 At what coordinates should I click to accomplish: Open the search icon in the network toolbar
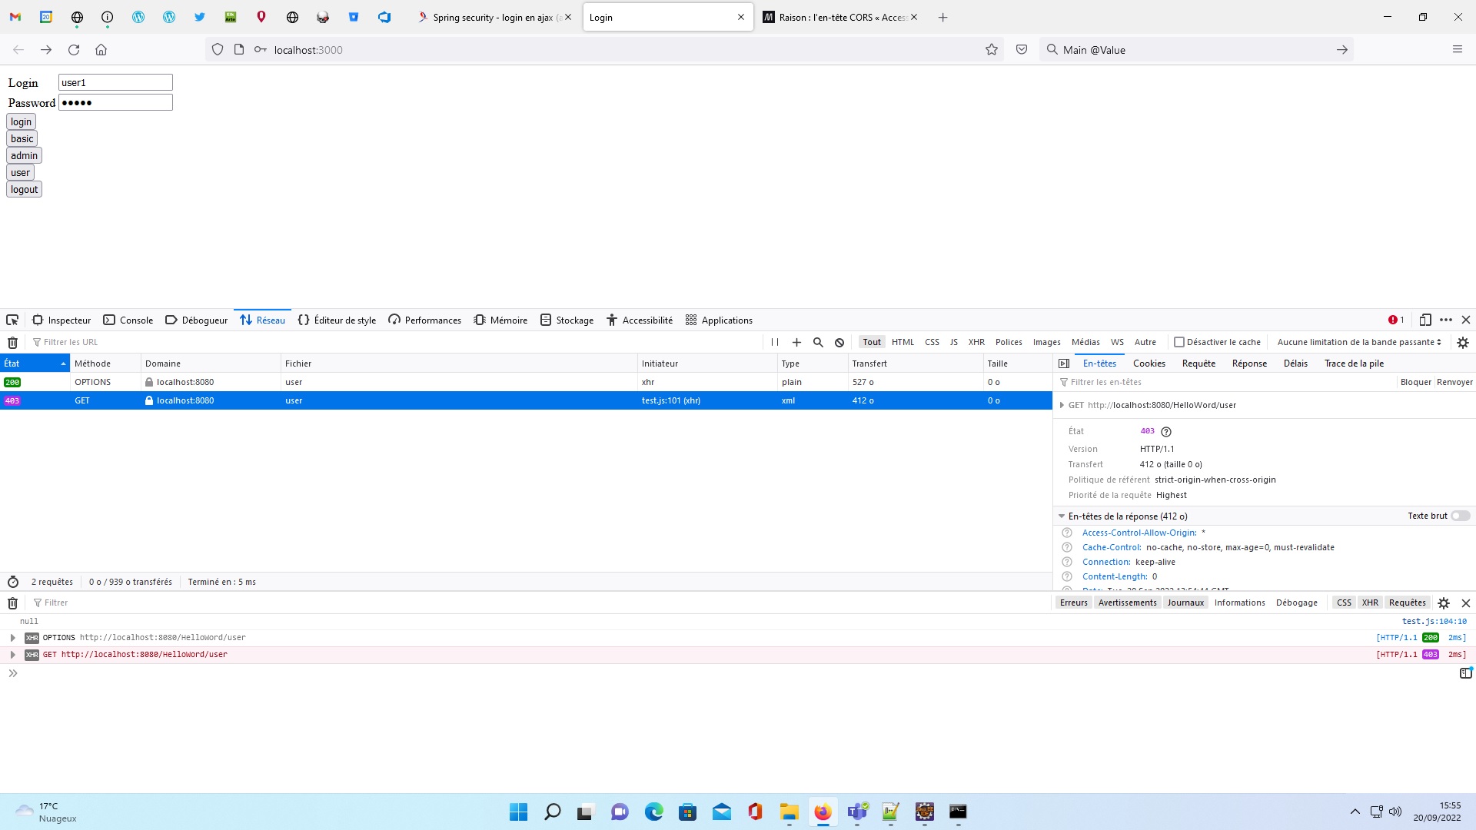pyautogui.click(x=818, y=343)
